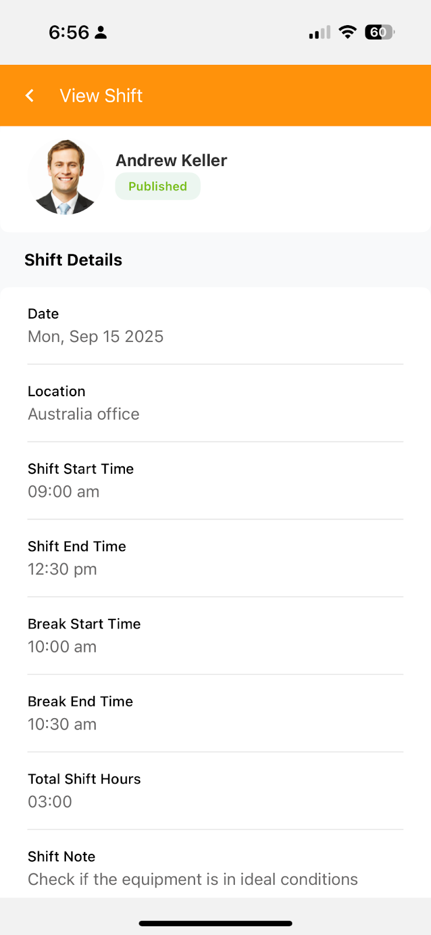Select the Mon, Sep 15 2025 date value

pos(96,337)
